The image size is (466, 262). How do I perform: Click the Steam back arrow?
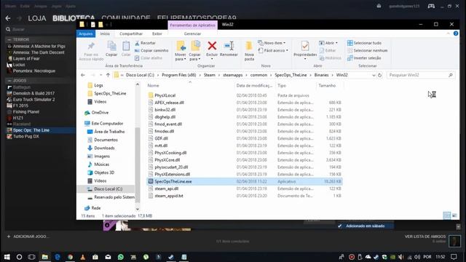coord(8,18)
